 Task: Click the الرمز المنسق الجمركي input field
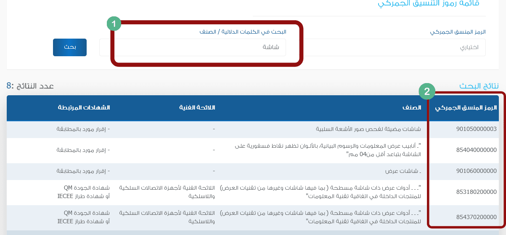[x=395, y=47]
